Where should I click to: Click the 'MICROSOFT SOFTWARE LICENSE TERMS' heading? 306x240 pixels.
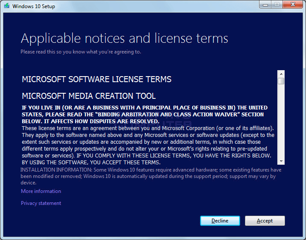[97, 79]
